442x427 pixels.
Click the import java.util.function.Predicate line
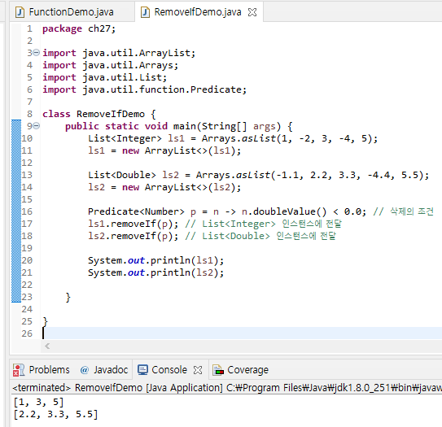[x=144, y=89]
